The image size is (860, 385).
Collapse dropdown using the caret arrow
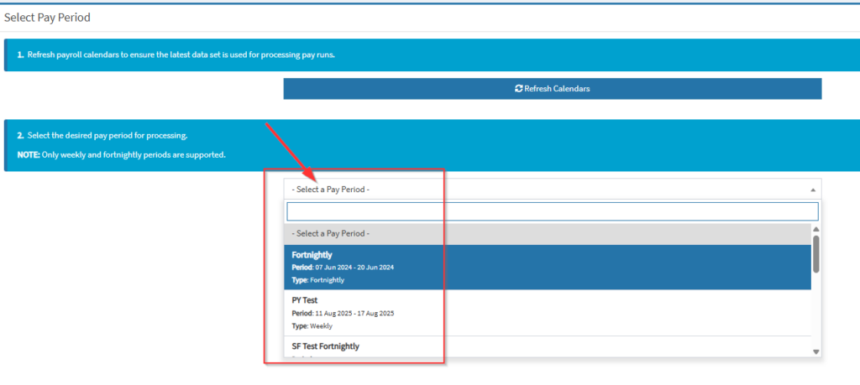[812, 190]
